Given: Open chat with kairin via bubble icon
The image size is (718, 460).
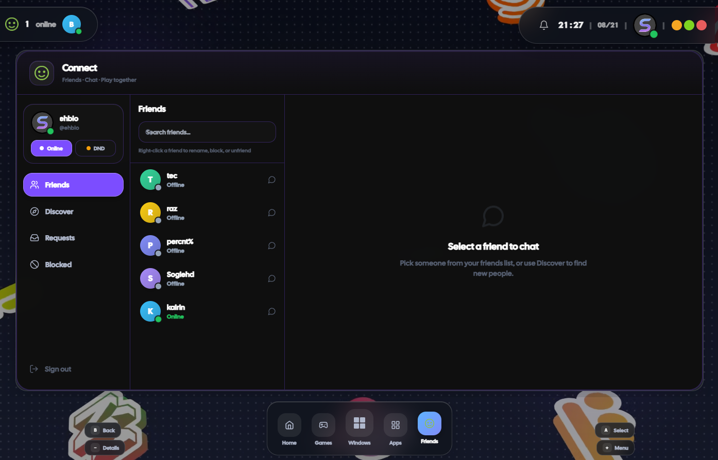Looking at the screenshot, I should pyautogui.click(x=271, y=312).
